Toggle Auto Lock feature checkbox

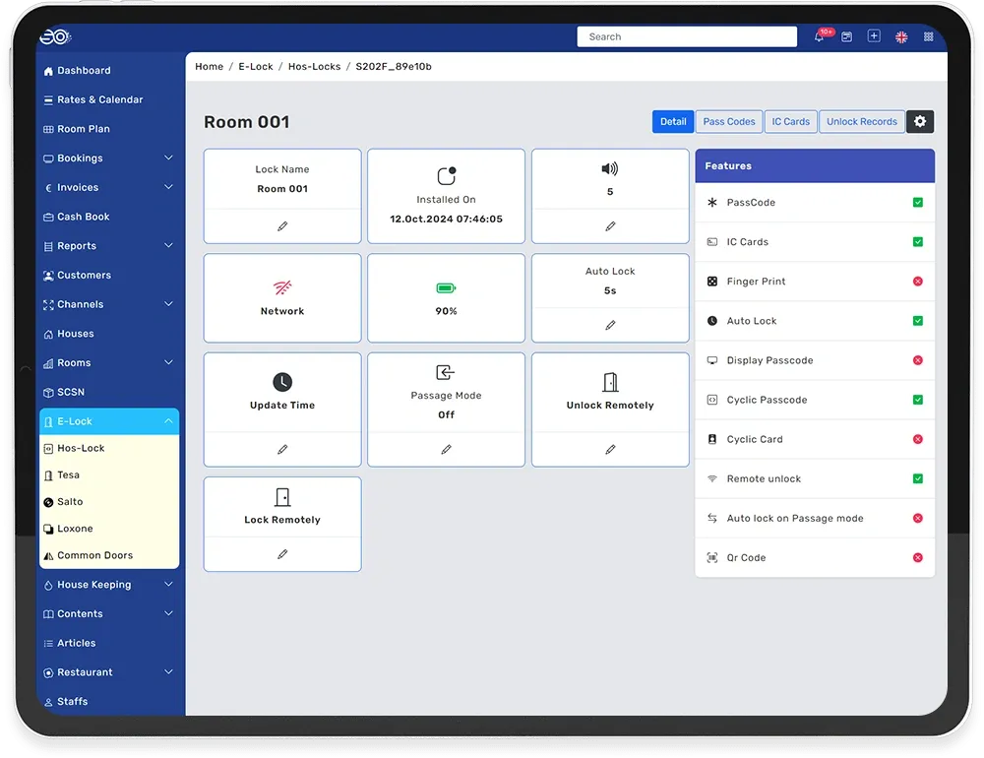(917, 321)
